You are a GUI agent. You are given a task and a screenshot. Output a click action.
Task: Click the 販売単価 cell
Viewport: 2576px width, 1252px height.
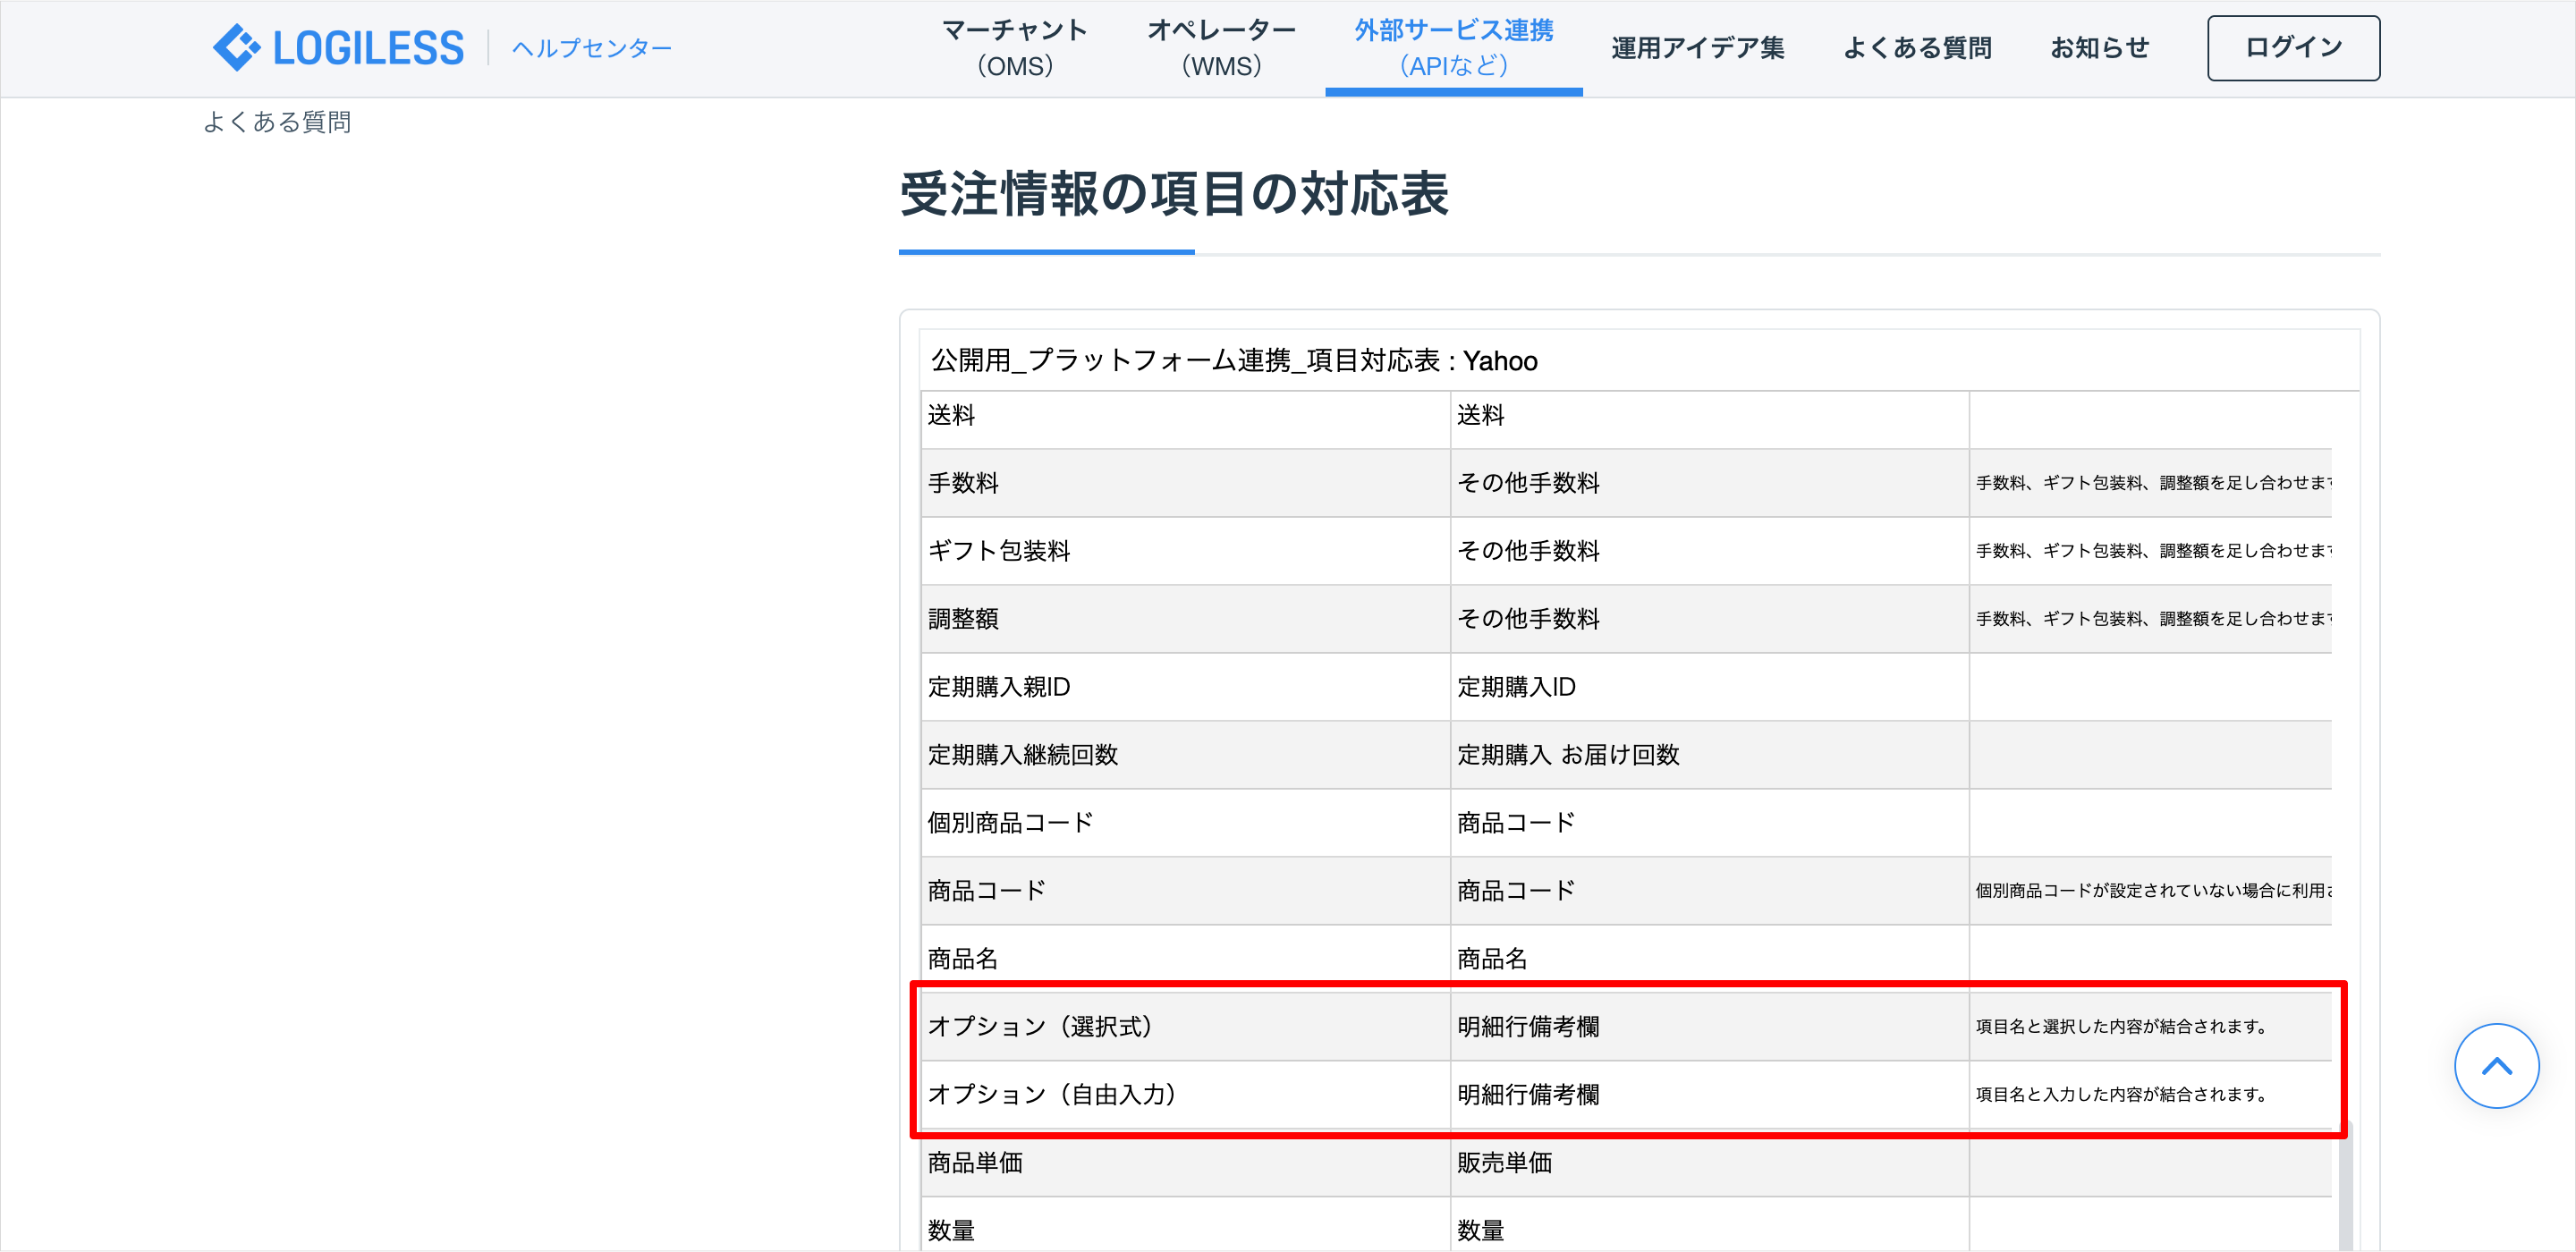[1504, 1162]
